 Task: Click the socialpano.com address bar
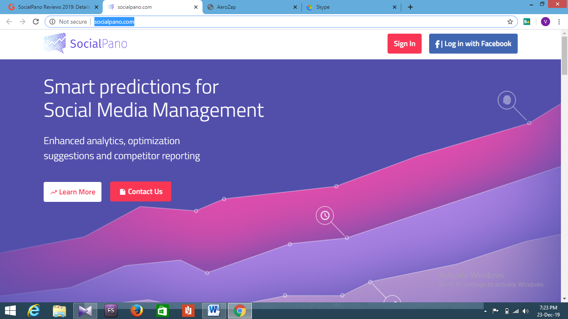[x=281, y=22]
